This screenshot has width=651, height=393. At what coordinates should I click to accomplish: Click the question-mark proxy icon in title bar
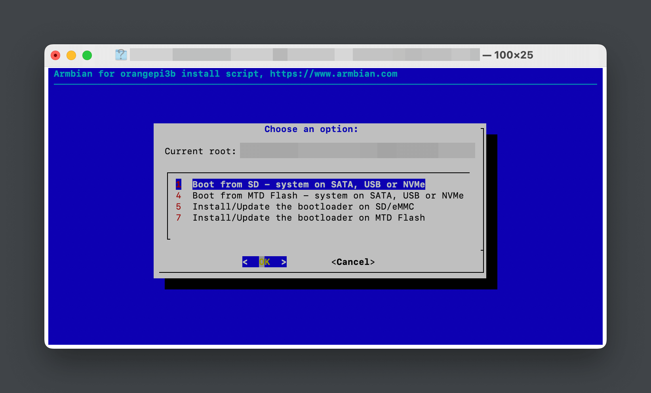point(121,55)
